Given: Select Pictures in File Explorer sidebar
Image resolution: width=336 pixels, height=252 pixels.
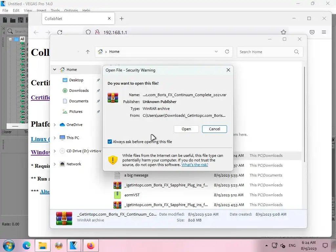Looking at the screenshot, I should pyautogui.click(x=76, y=112).
